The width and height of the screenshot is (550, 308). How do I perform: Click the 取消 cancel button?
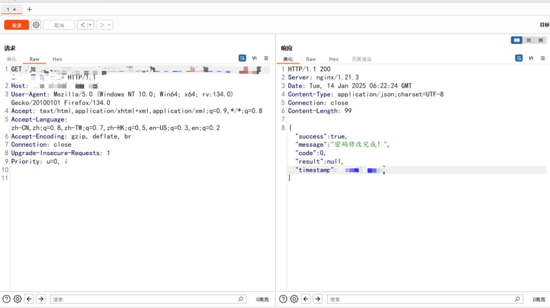(59, 25)
